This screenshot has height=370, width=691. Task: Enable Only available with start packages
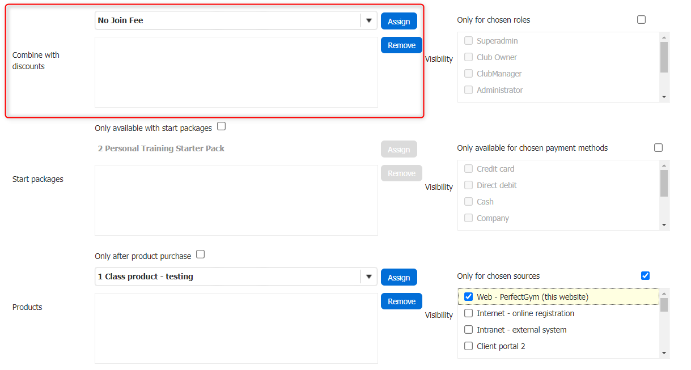pyautogui.click(x=221, y=127)
